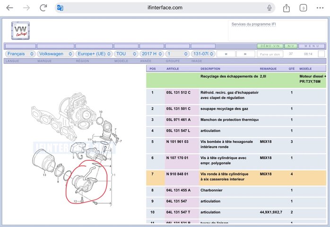Open the browser three-dot menu
330x227 pixels.
(320, 8)
